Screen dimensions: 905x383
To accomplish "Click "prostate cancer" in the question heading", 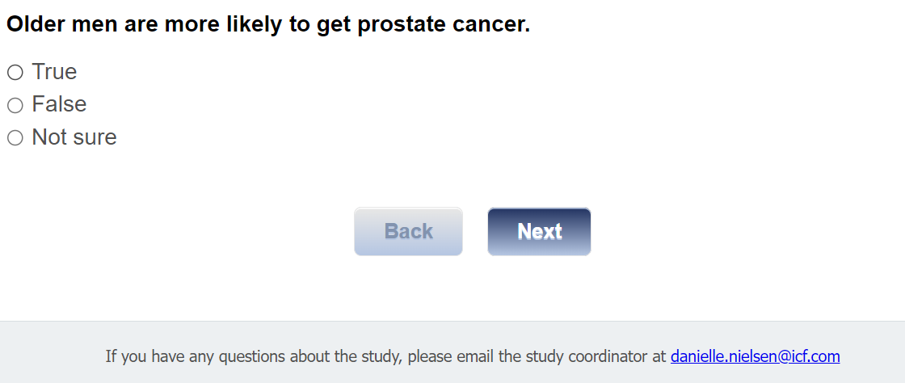I will [444, 24].
